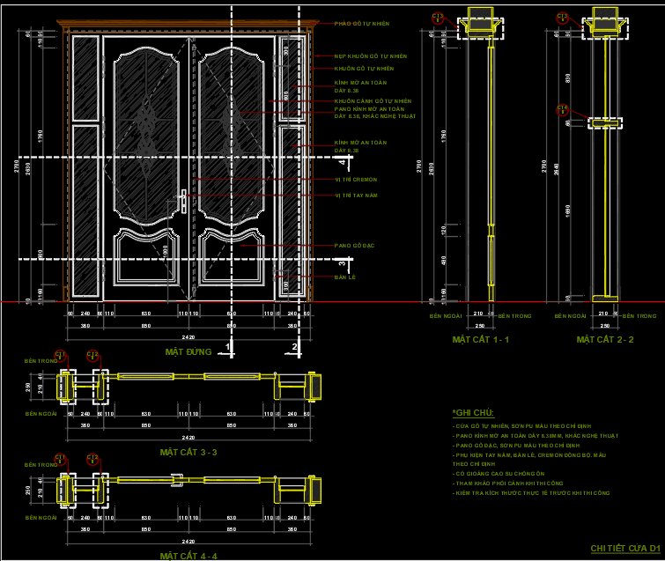
Task: Select the *GHI CHÚ notes heading
Action: 473,413
